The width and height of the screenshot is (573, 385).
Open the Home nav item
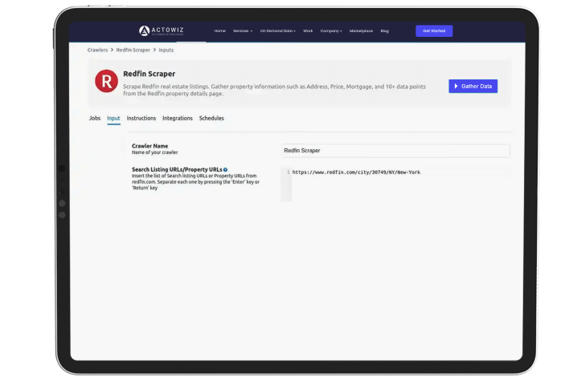tap(219, 31)
